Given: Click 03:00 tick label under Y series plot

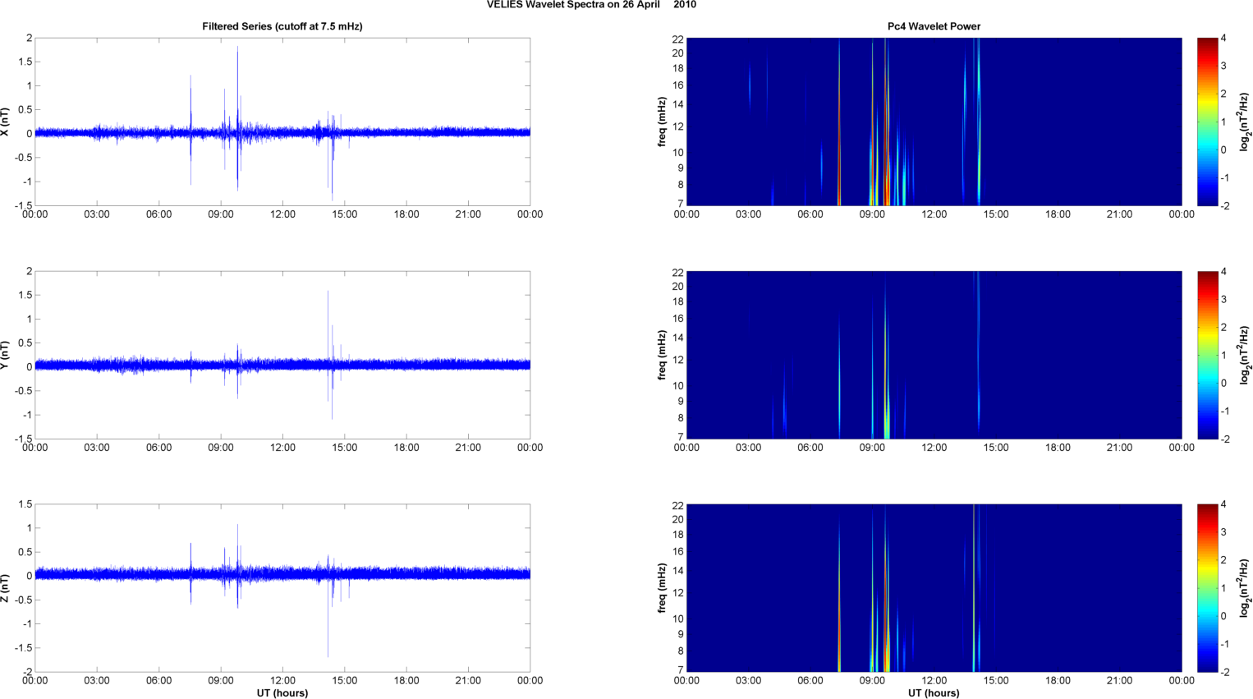Looking at the screenshot, I should click(x=97, y=448).
